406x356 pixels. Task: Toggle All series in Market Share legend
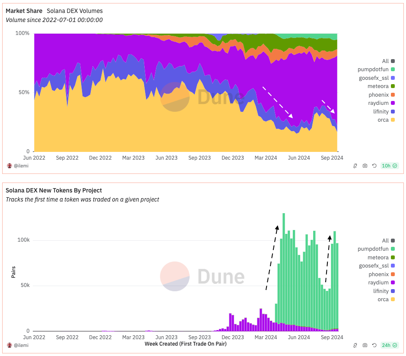click(388, 61)
